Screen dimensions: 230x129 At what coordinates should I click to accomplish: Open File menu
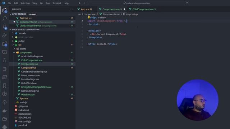click(9, 3)
